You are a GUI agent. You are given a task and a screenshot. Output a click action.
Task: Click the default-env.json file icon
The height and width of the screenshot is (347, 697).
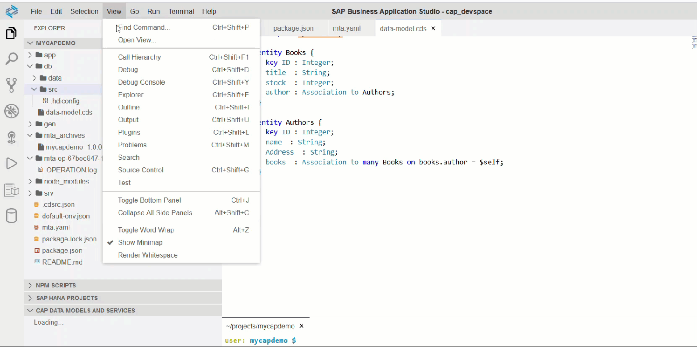point(36,216)
